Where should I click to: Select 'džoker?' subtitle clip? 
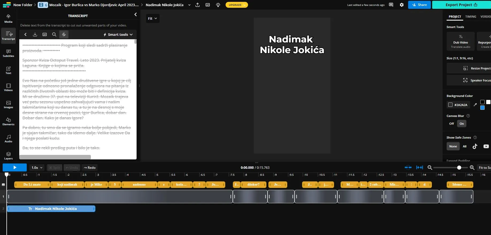(x=253, y=185)
